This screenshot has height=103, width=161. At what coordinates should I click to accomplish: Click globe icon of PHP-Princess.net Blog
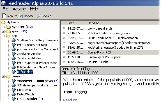click(14, 45)
